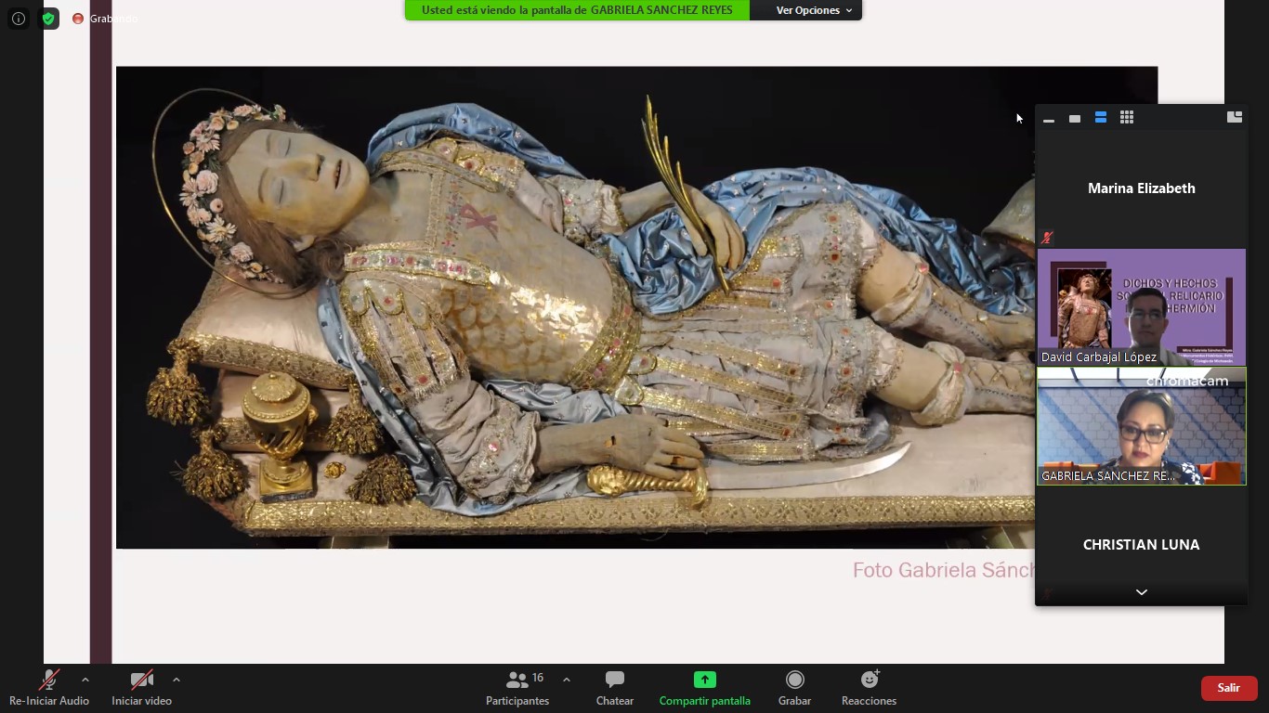Select Gabriela Sanchez Reyes's video thumbnail

[1141, 426]
